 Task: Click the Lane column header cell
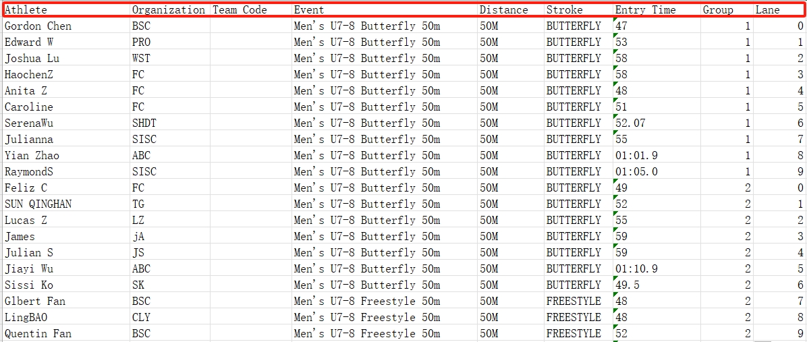coord(779,10)
